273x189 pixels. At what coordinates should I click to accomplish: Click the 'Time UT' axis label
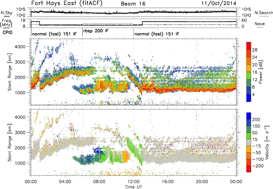[133, 187]
